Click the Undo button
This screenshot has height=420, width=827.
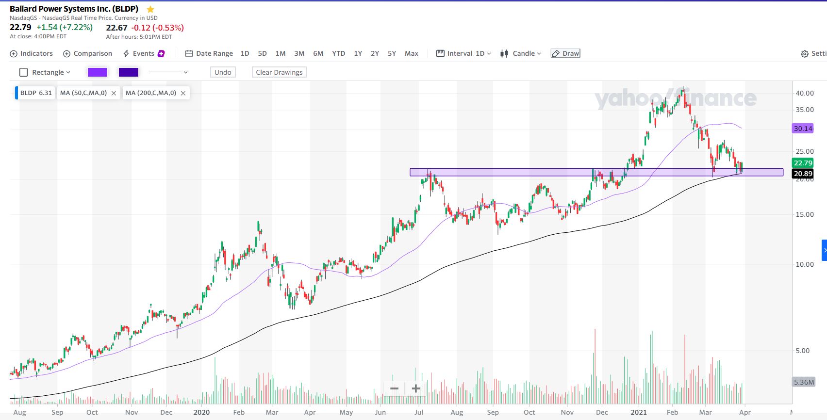pos(223,72)
